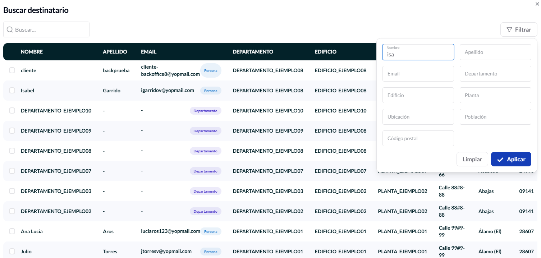Viewport: 541px width, 258px height.
Task: Check the DEPARTAMENTO_EJEMPLO03 row checkbox
Action: point(12,191)
